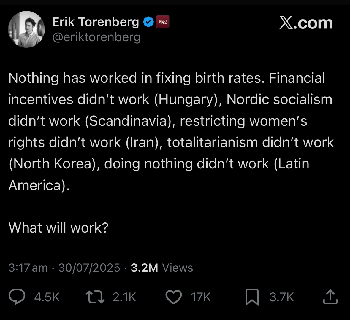Click the Erik Torenberg display name
Image resolution: width=350 pixels, height=320 pixels.
point(96,22)
